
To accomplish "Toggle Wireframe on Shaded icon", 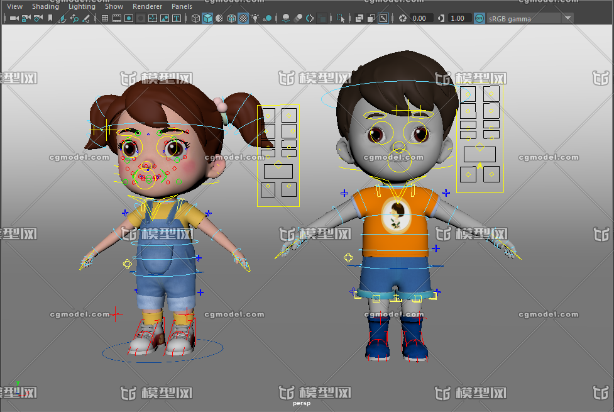I will click(x=231, y=18).
